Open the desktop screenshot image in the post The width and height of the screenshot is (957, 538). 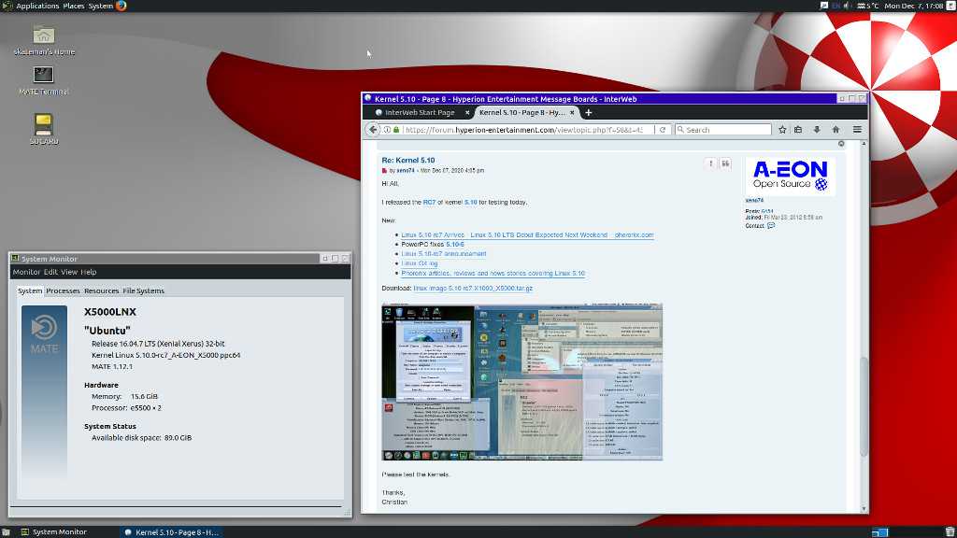[521, 381]
